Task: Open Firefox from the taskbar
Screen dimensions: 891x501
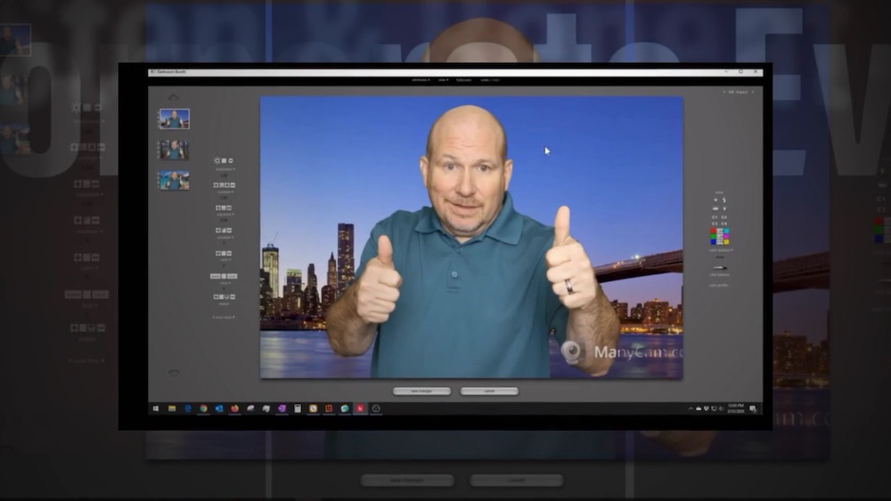Action: coord(234,408)
